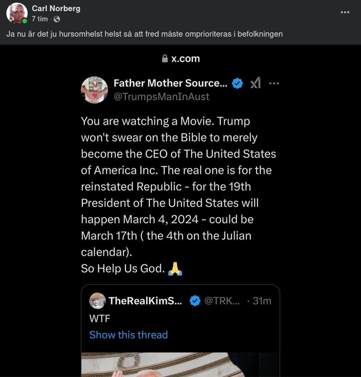Viewport: 361px width, 377px height.
Task: Click the lock icon beside x.com
Action: (x=165, y=59)
